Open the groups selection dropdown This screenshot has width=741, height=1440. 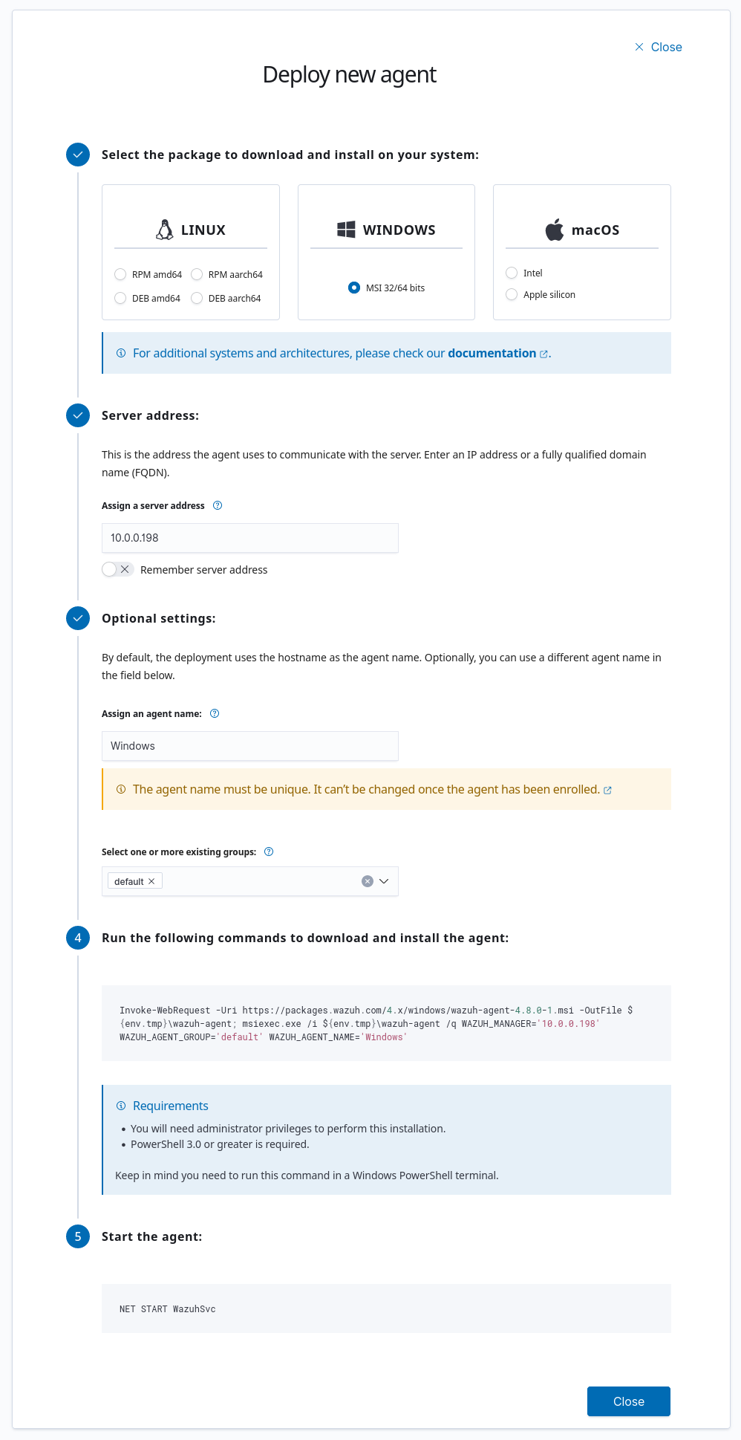[x=384, y=880]
